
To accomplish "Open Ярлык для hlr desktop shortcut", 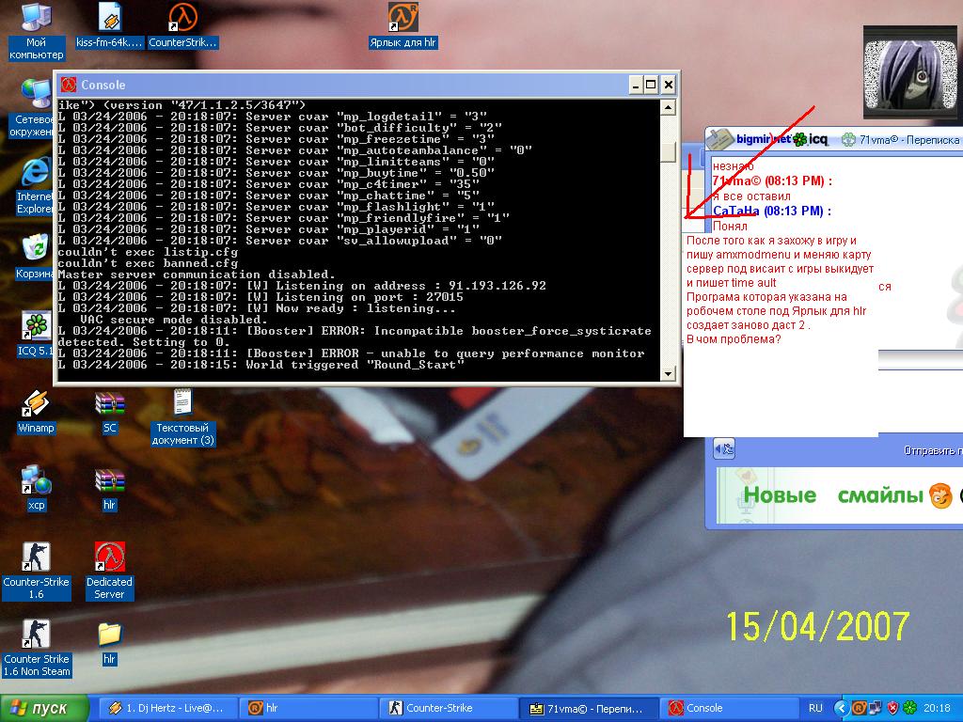I will pyautogui.click(x=403, y=25).
